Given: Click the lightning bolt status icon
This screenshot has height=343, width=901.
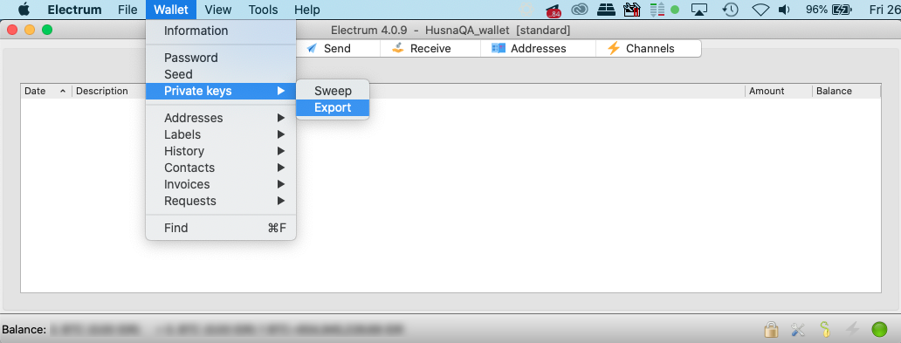Looking at the screenshot, I should click(853, 329).
